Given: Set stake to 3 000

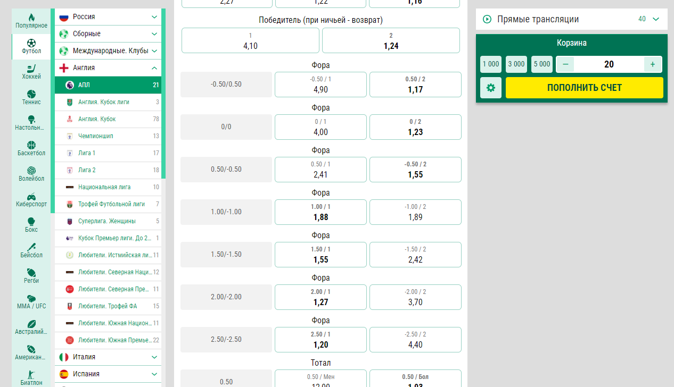Looking at the screenshot, I should 516,64.
